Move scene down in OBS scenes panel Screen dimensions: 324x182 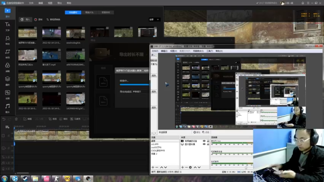[166, 167]
